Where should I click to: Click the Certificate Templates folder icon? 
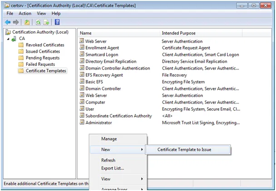21,71
